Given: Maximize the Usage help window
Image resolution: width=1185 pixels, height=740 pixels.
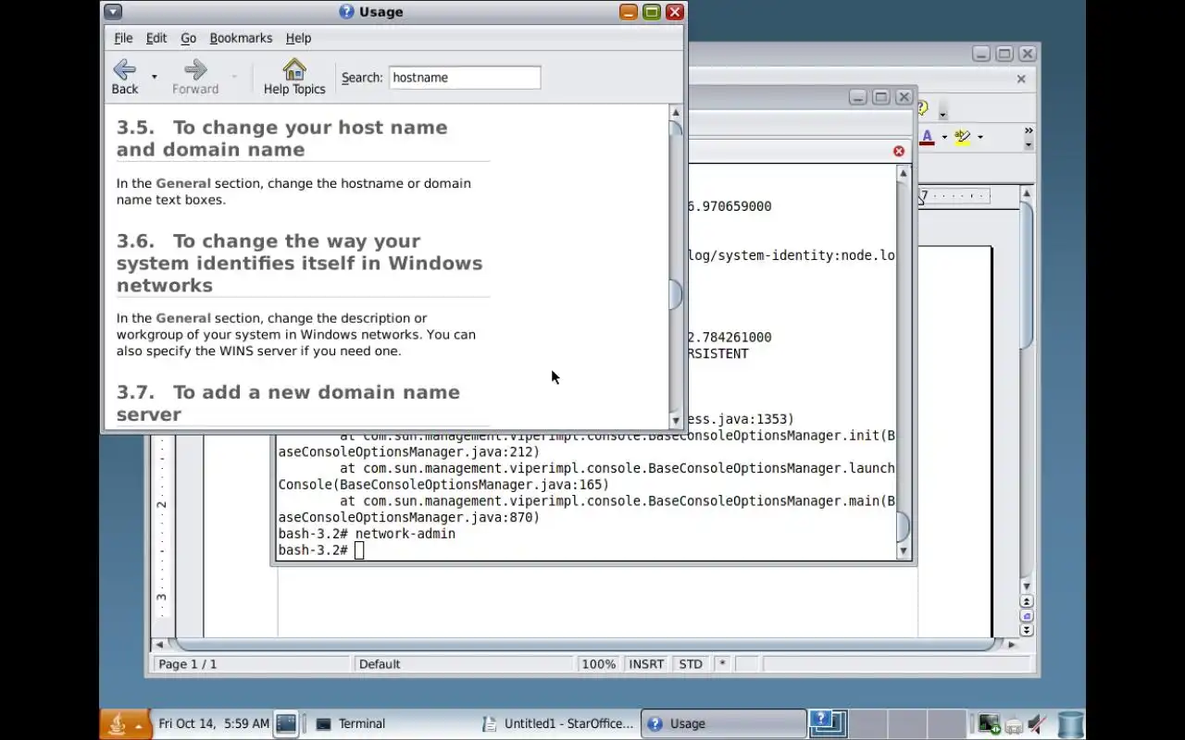Looking at the screenshot, I should point(652,12).
